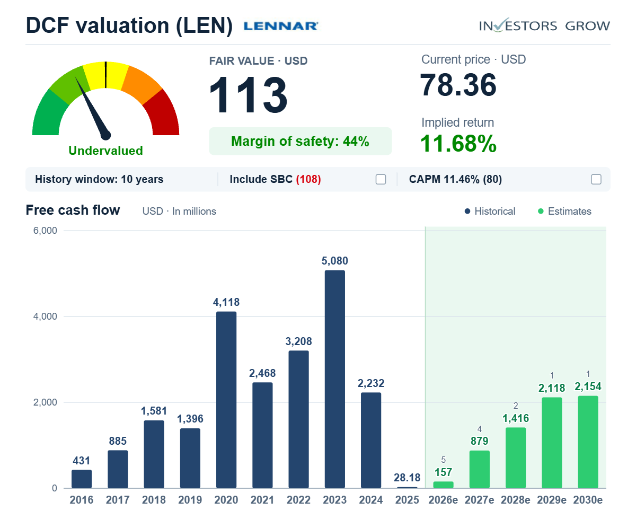Select the dark red gauge segment
The height and width of the screenshot is (528, 636).
coord(164,115)
